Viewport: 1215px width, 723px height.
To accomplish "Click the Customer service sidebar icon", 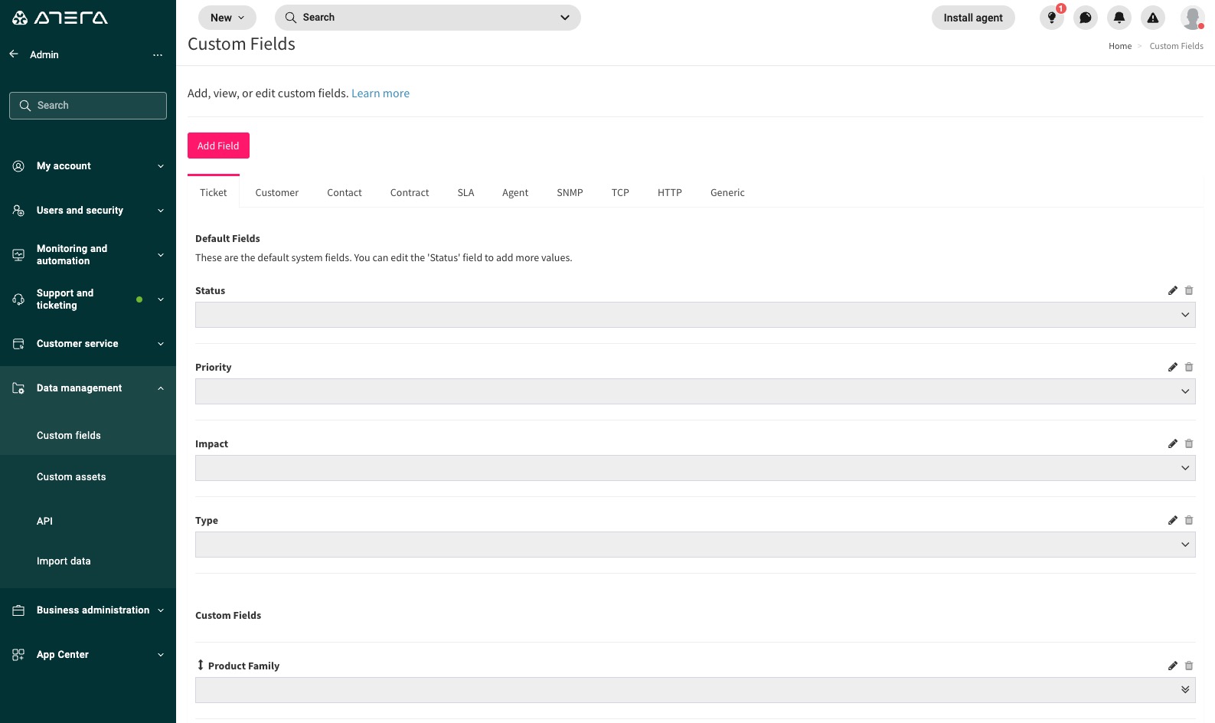I will point(18,344).
